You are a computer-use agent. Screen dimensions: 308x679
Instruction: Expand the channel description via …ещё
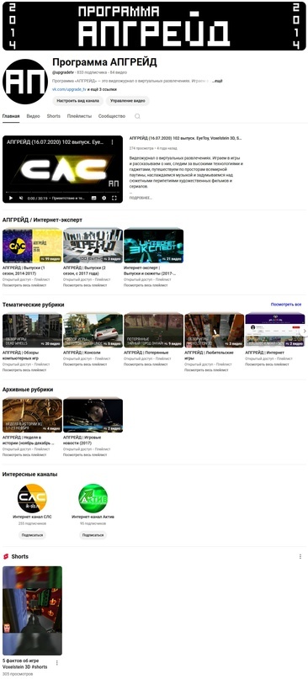217,81
